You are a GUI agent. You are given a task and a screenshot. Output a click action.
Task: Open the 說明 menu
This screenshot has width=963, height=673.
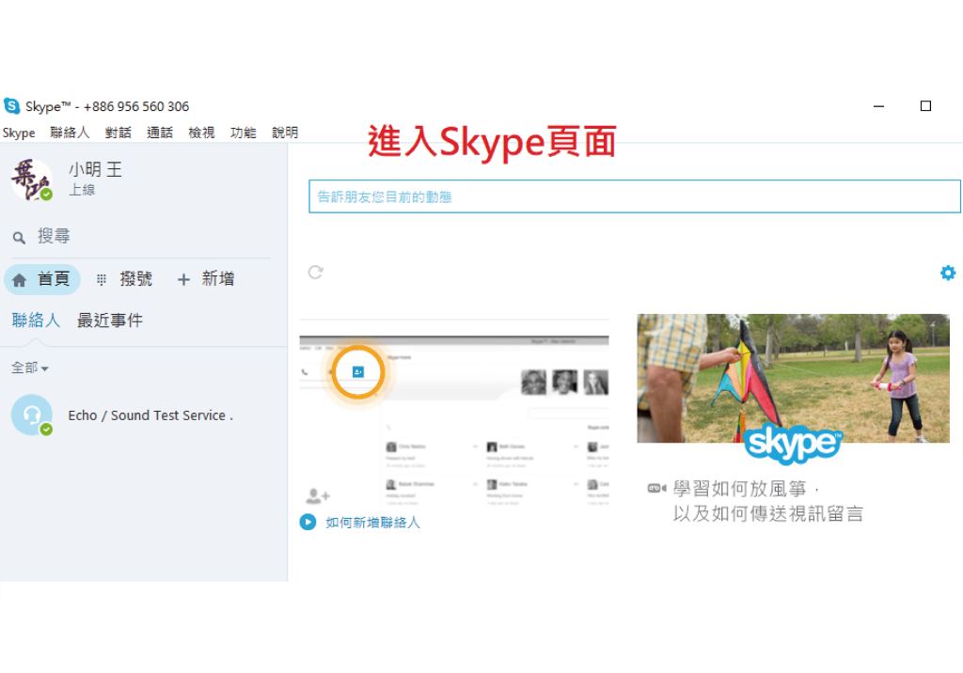point(285,133)
